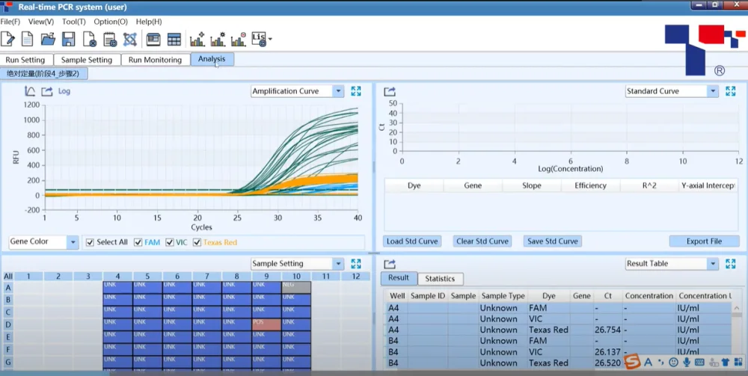Click the bar chart with plus icon

(197, 39)
